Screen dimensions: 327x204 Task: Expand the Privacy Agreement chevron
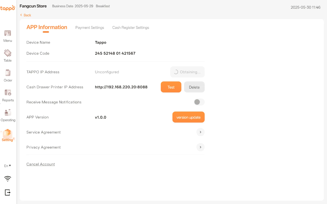200,147
